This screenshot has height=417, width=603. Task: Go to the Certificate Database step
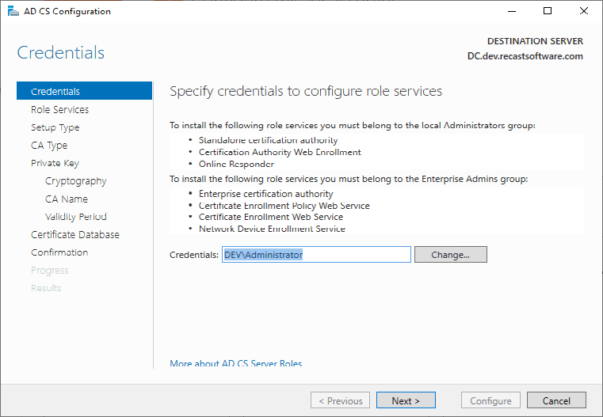(x=75, y=235)
